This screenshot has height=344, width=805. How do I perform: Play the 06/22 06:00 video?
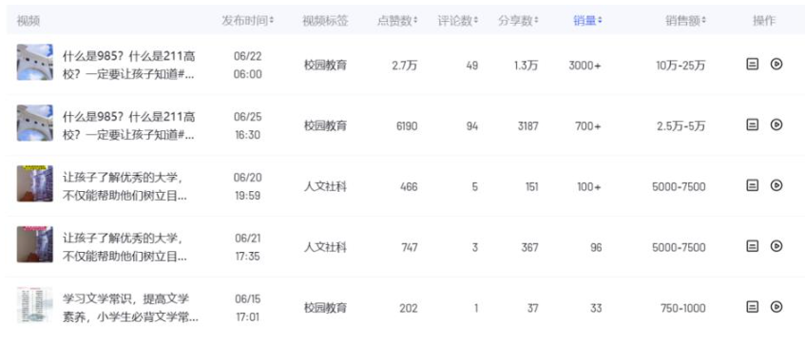click(x=776, y=65)
